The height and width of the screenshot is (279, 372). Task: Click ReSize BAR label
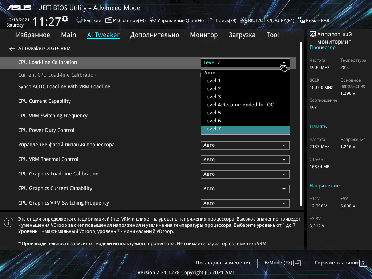click(318, 21)
